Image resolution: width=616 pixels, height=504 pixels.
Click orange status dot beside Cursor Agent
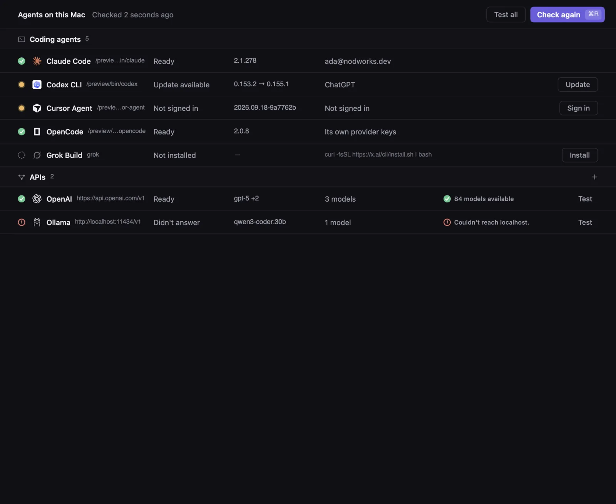pyautogui.click(x=22, y=108)
